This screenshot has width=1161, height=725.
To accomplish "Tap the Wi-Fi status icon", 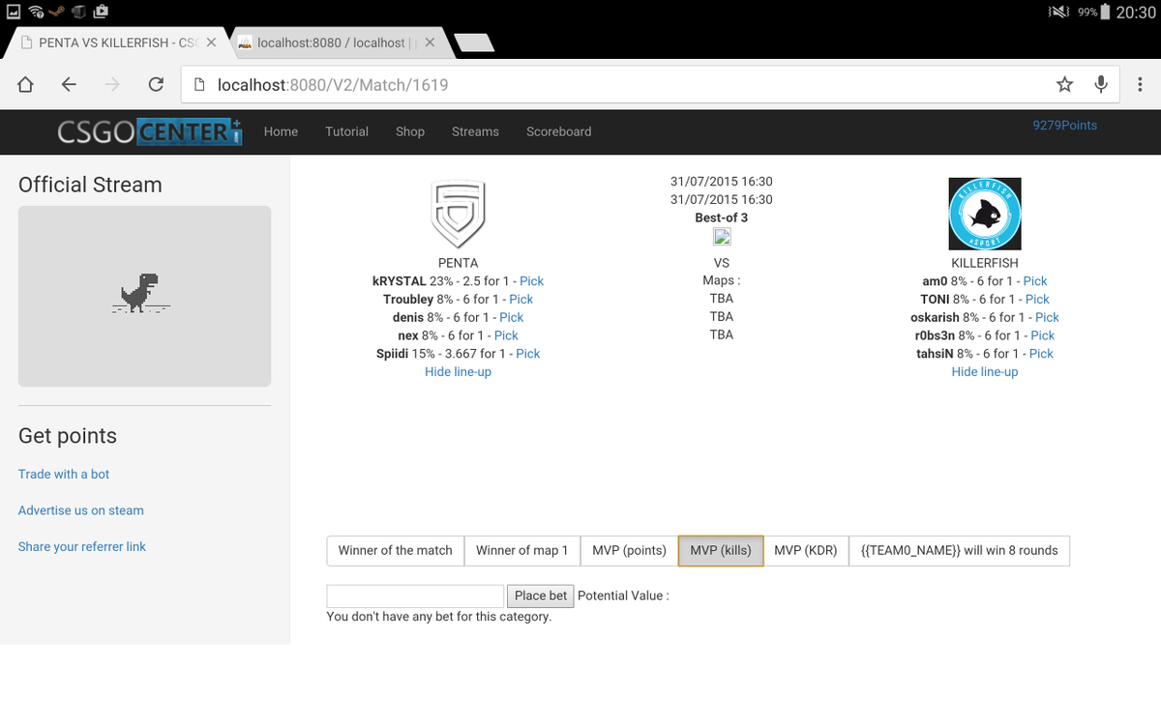I will (x=37, y=12).
